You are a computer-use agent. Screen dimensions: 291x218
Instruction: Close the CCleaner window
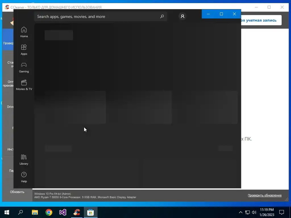[x=282, y=7]
